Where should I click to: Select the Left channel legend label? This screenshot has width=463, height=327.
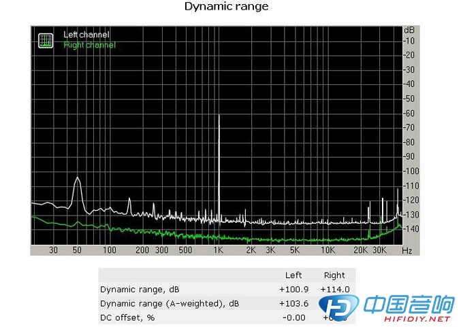pos(86,35)
